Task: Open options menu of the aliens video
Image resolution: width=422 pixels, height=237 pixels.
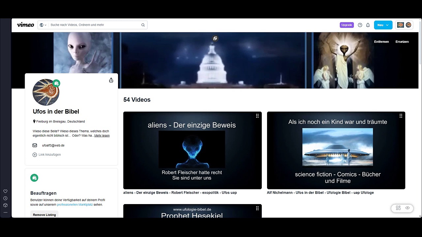Action: pos(257,116)
